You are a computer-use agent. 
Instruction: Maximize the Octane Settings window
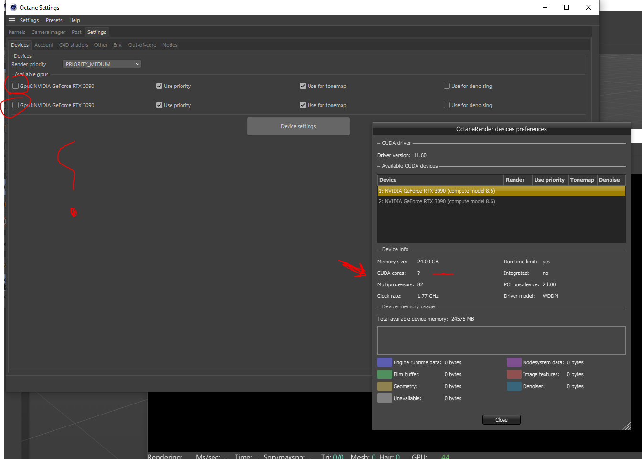(567, 7)
